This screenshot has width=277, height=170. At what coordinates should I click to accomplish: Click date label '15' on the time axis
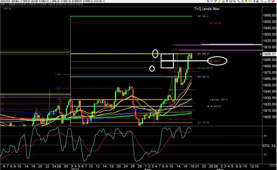click(257, 166)
